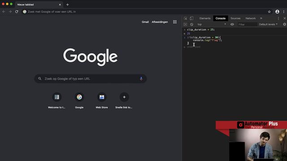Image resolution: width=287 pixels, height=161 pixels.
Task: Switch to the Sources tab
Action: tap(235, 18)
